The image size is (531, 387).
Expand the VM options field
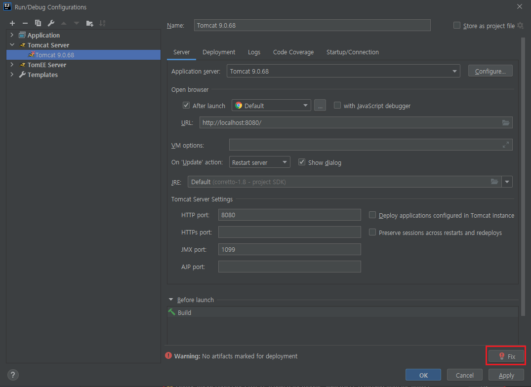tap(506, 145)
